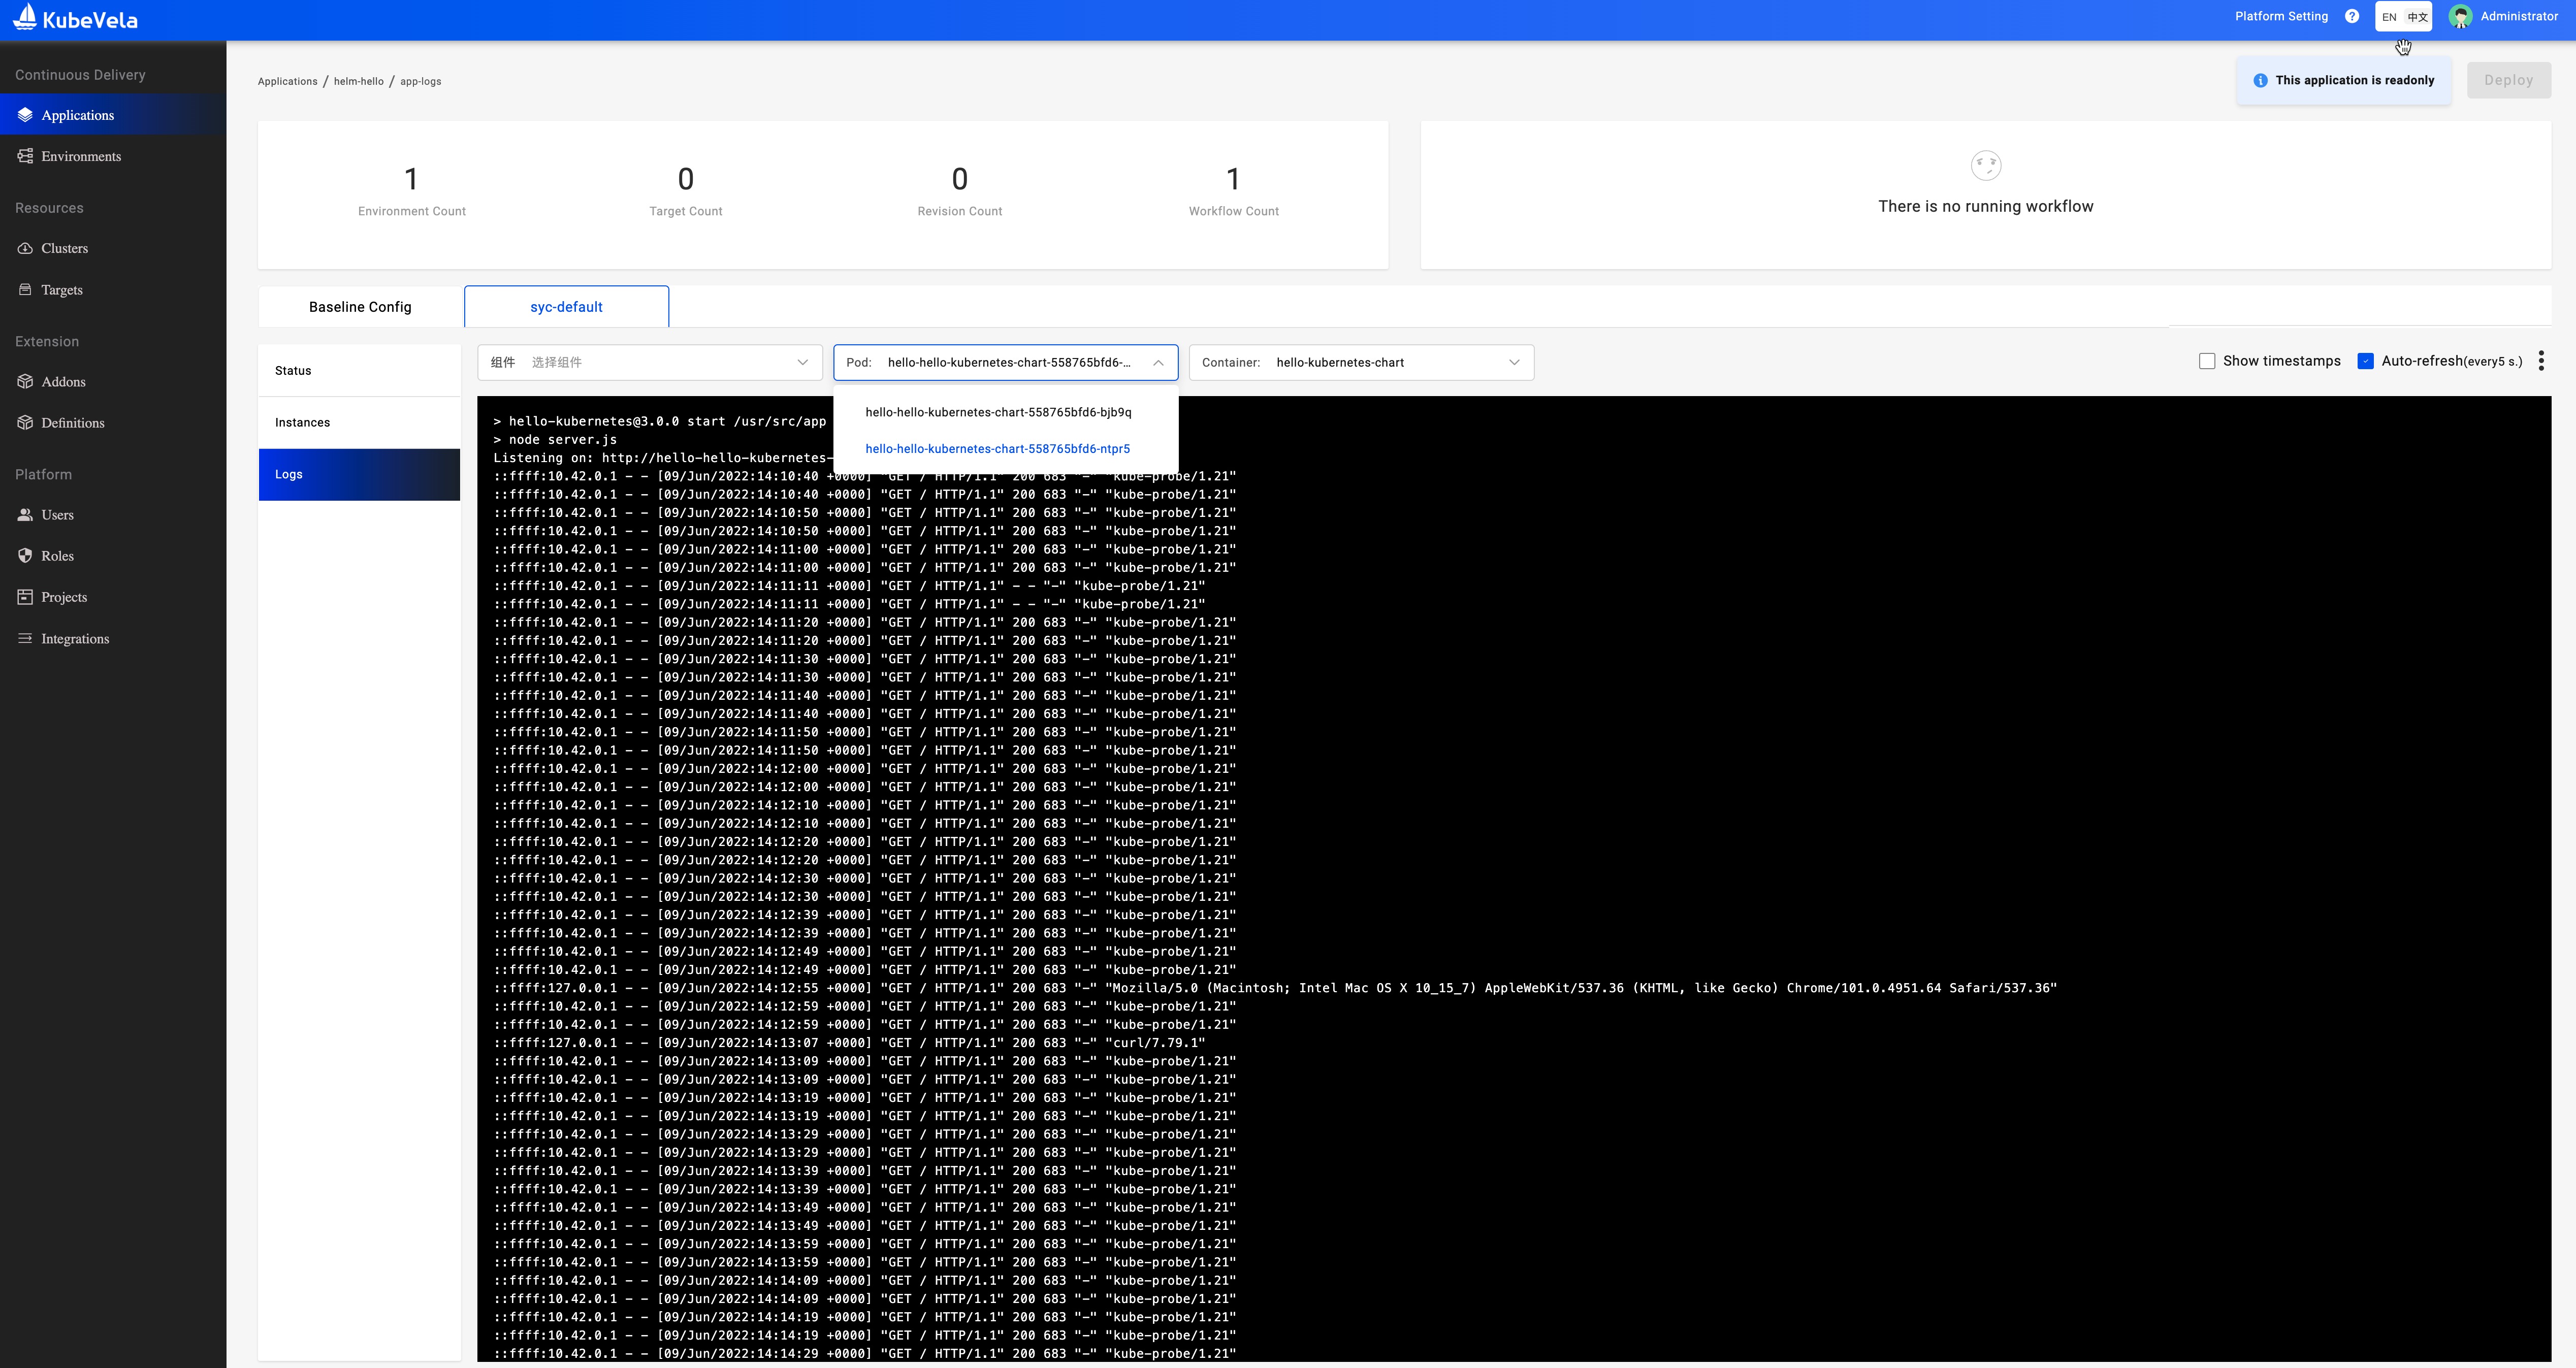Screen dimensions: 2576x1368
Task: Open the Platform Setting link
Action: (2281, 16)
